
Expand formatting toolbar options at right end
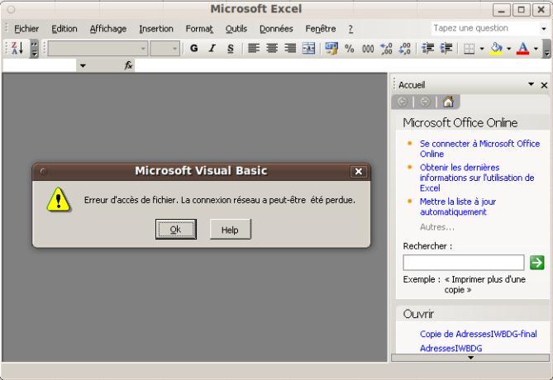point(546,48)
